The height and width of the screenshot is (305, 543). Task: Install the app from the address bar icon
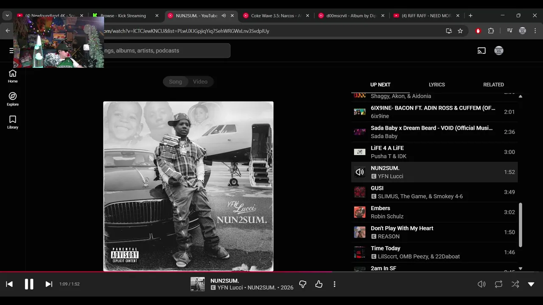[449, 31]
